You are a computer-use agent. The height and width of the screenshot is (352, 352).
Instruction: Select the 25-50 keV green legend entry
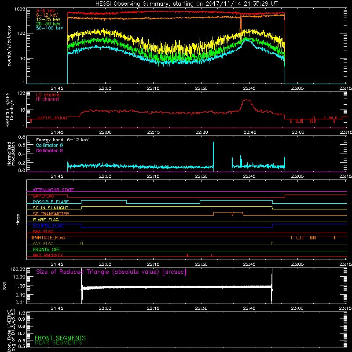pos(48,24)
